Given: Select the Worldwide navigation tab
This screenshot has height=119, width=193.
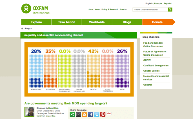Looking at the screenshot, I should click(x=97, y=22).
